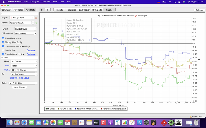Collapse the sidebar with the small arrow

[2, 13]
